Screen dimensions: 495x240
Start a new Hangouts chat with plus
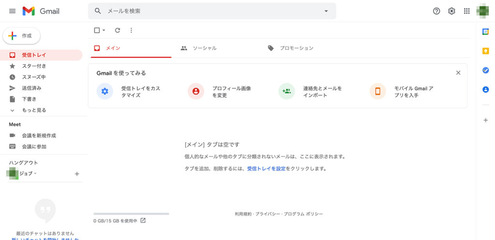pos(77,174)
